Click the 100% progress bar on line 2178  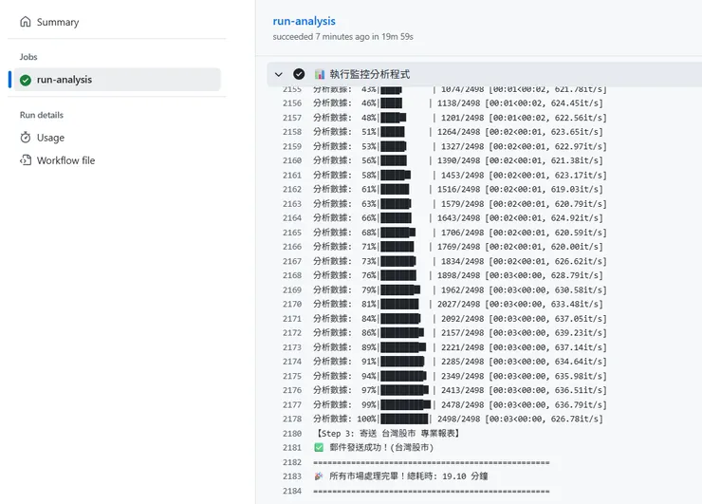[x=405, y=419]
